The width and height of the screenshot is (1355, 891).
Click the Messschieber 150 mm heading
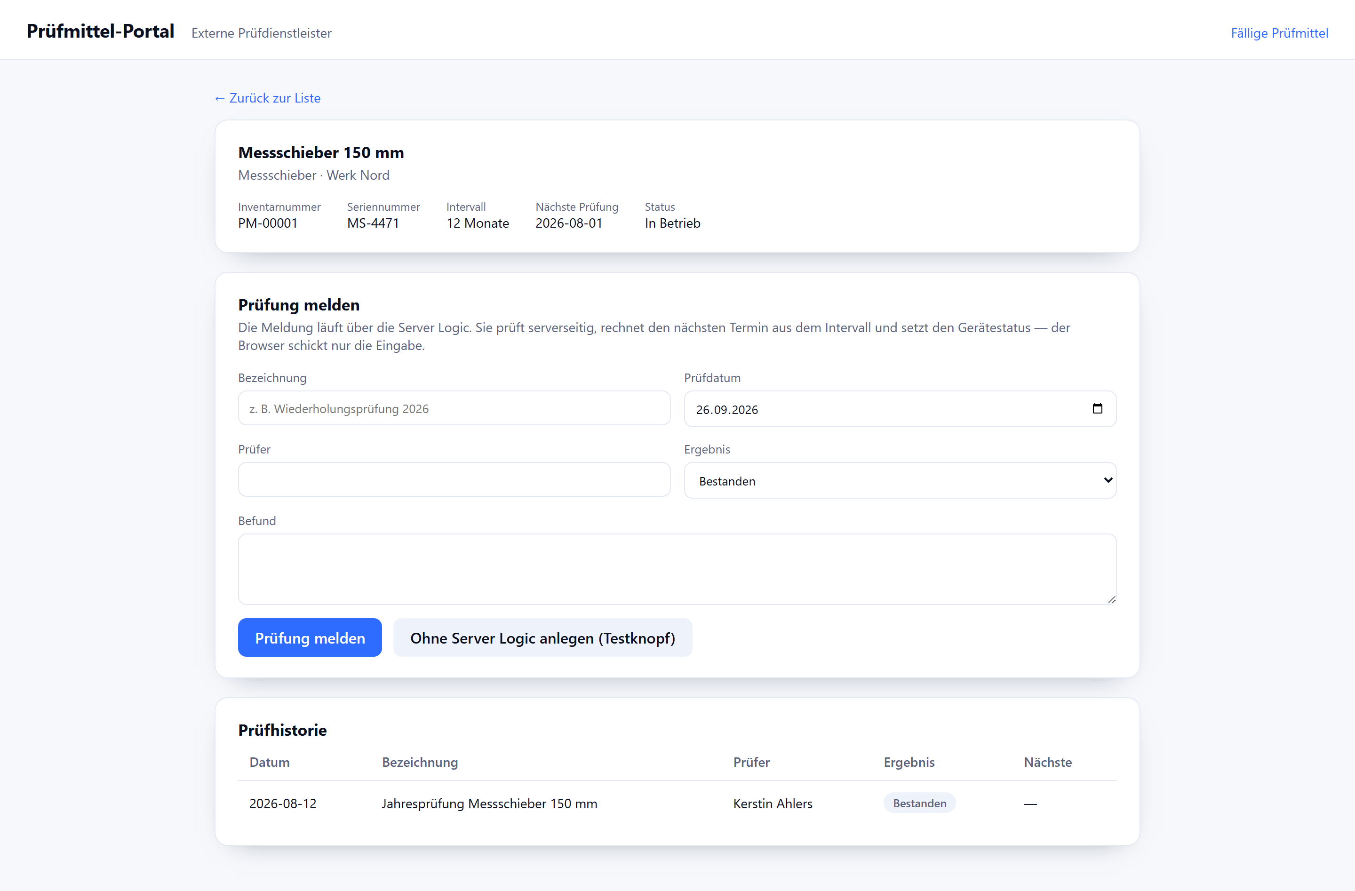tap(321, 152)
